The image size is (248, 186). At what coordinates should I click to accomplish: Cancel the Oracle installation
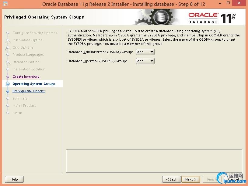(x=233, y=179)
